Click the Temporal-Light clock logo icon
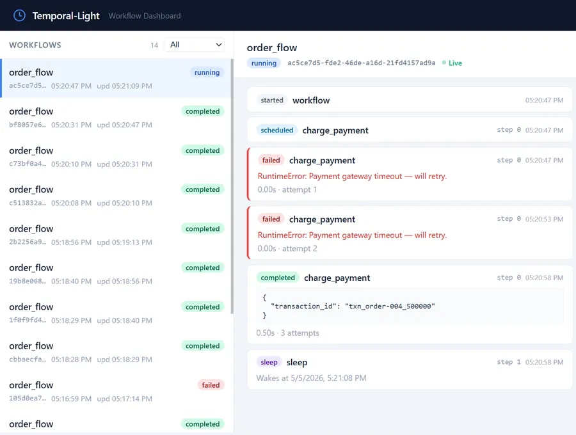This screenshot has height=435, width=576. pyautogui.click(x=19, y=15)
